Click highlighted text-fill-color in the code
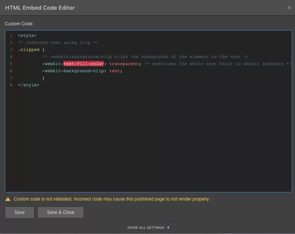Viewport: 295px width, 234px height. (84, 64)
